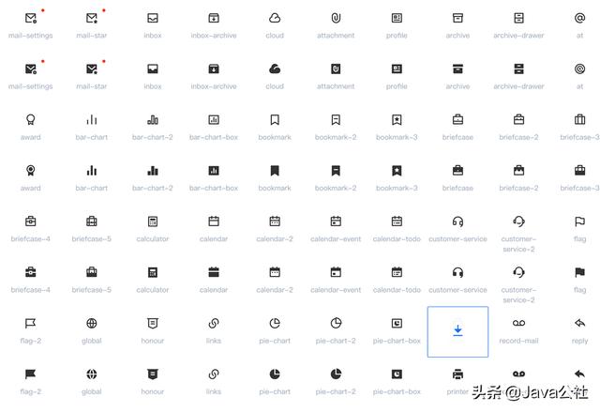Click the outline global globe icon
This screenshot has width=600, height=412.
(92, 323)
